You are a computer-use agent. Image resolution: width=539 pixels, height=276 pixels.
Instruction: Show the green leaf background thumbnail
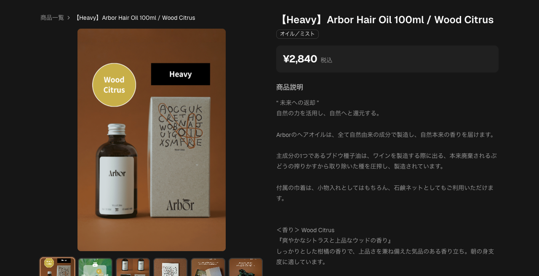[x=95, y=267]
